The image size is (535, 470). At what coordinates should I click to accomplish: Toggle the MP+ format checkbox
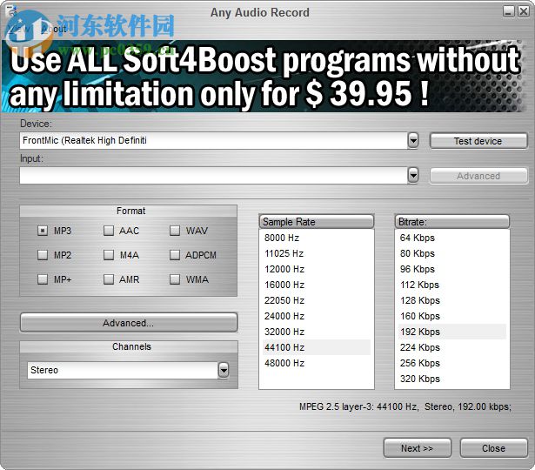coord(43,279)
